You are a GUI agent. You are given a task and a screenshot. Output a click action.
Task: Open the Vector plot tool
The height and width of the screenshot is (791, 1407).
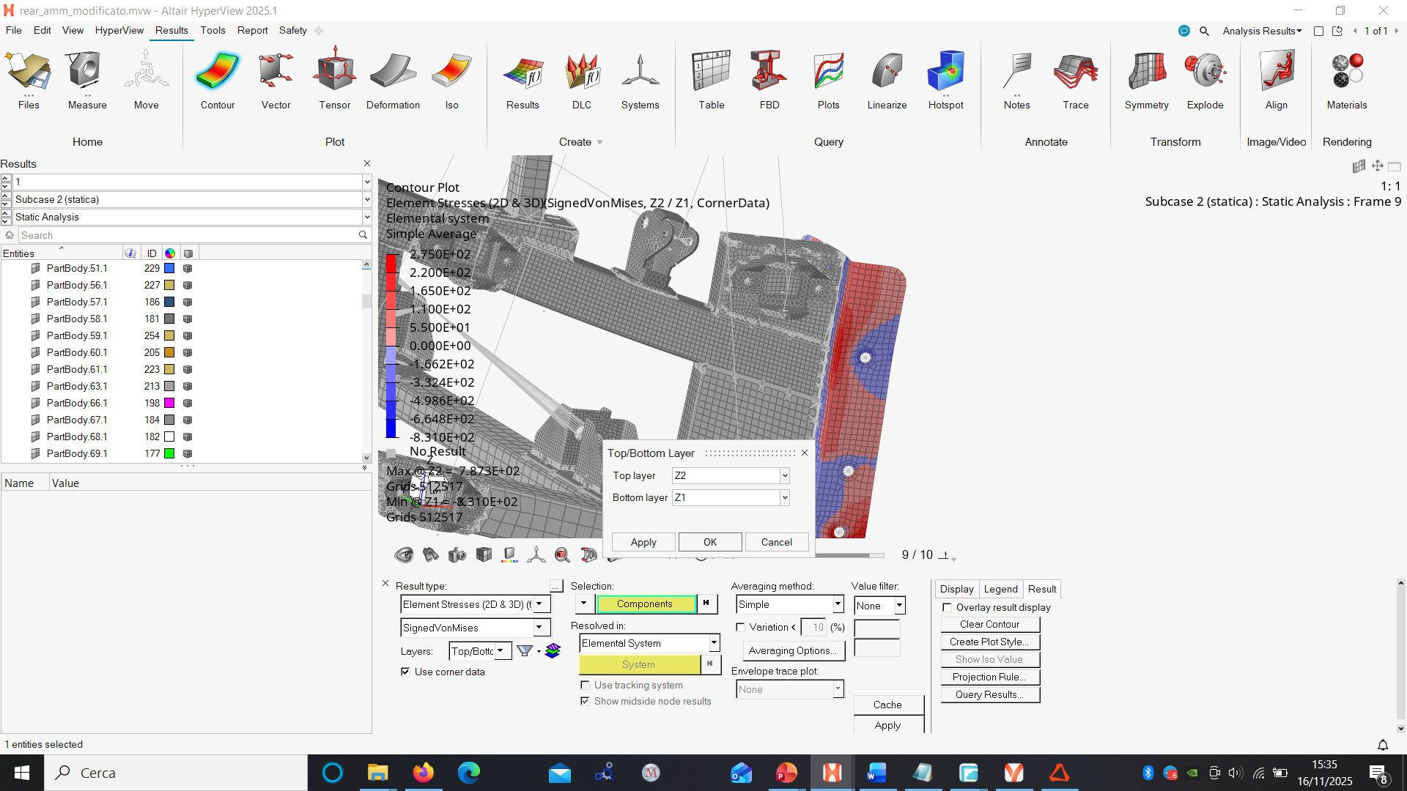[276, 79]
